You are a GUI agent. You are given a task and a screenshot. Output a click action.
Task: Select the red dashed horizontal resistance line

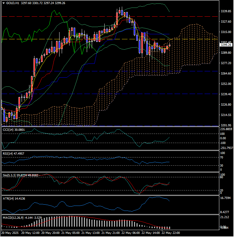(63, 16)
